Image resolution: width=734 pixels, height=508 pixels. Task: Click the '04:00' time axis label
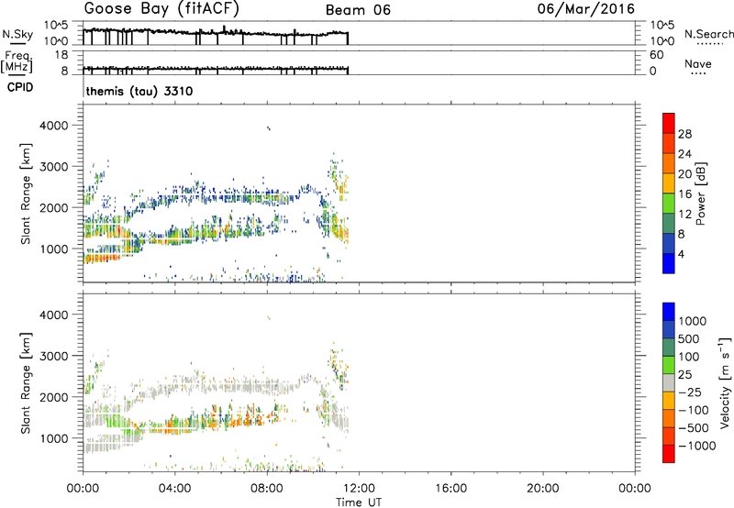pyautogui.click(x=174, y=489)
